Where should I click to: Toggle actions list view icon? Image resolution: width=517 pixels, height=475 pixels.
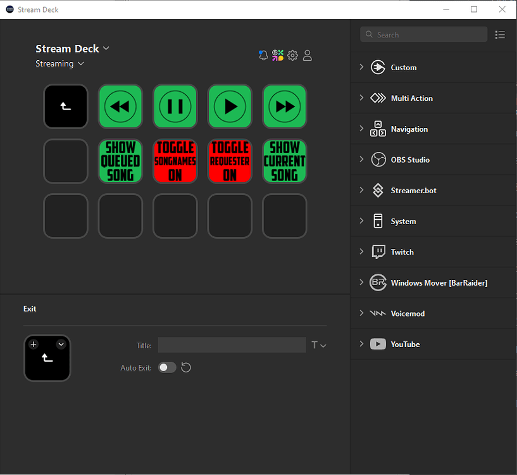500,35
